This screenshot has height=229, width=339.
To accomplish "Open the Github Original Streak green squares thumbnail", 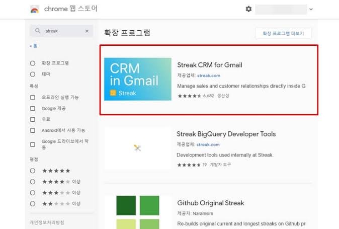I will (138, 212).
